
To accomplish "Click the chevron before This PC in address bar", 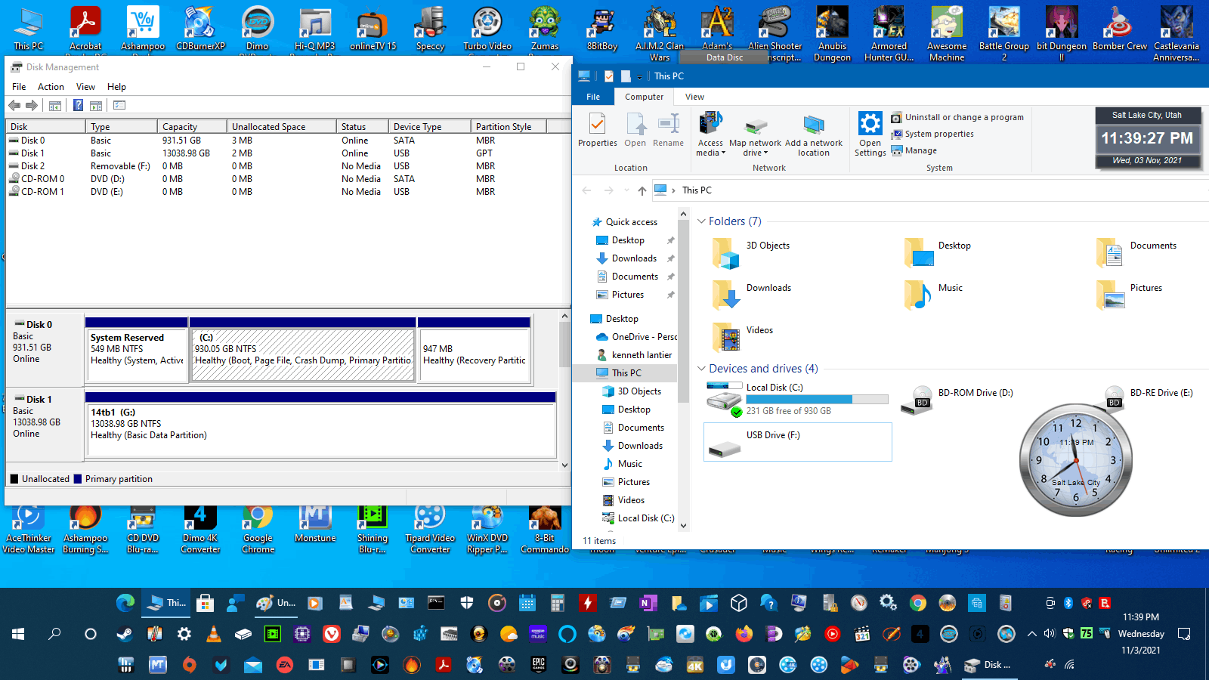I will coord(673,190).
